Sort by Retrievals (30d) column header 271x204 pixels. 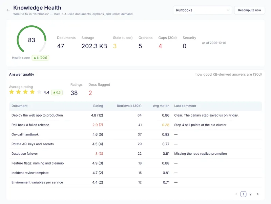129,106
